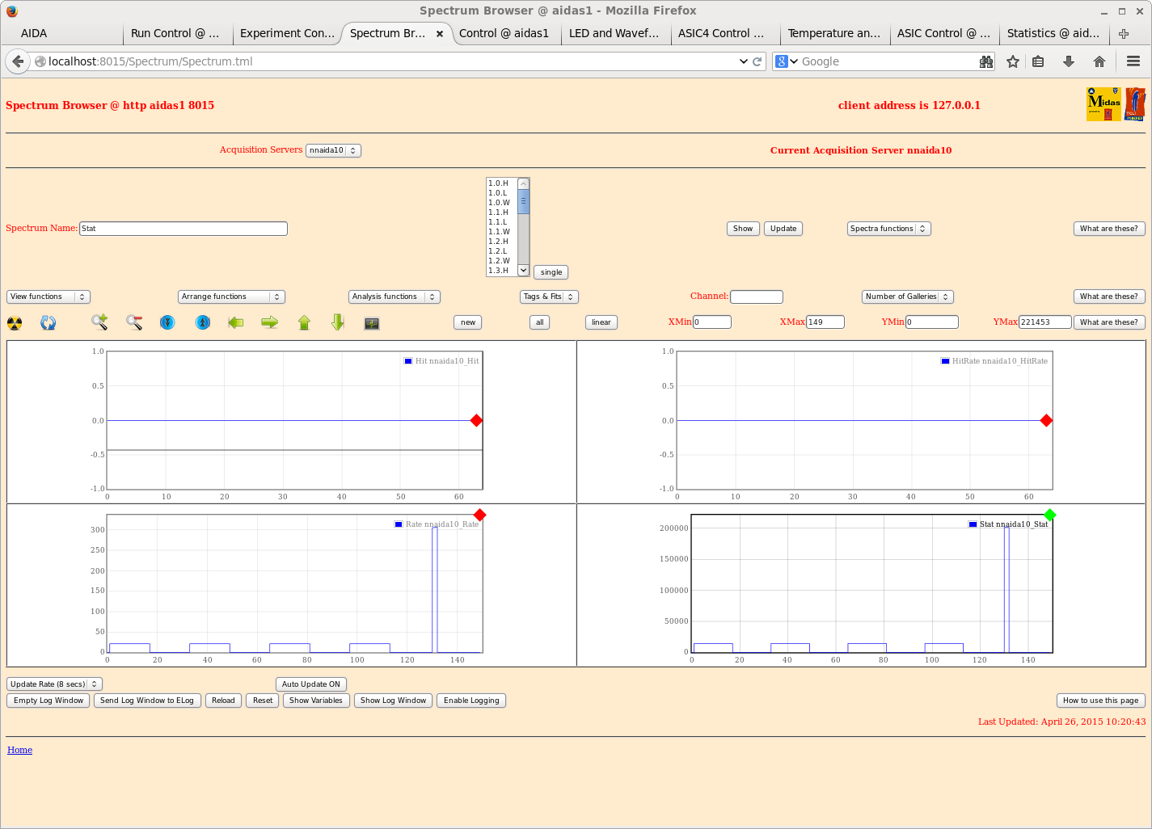Open a new tab with the plus icon

1124,33
